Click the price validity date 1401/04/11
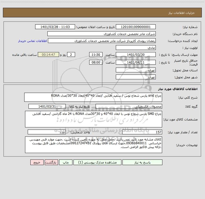 [x=136, y=62]
